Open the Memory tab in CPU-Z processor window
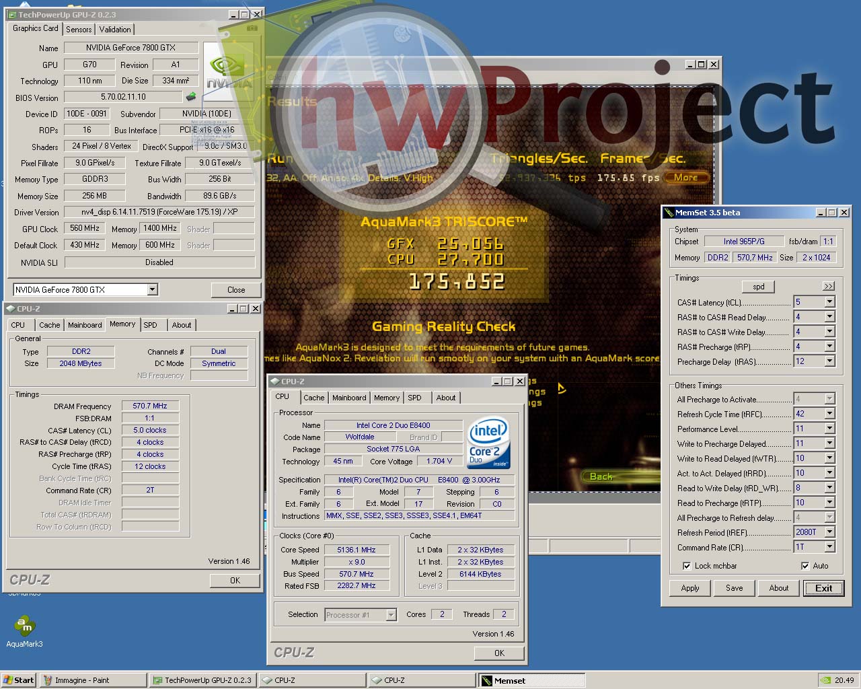The width and height of the screenshot is (861, 689). [387, 398]
